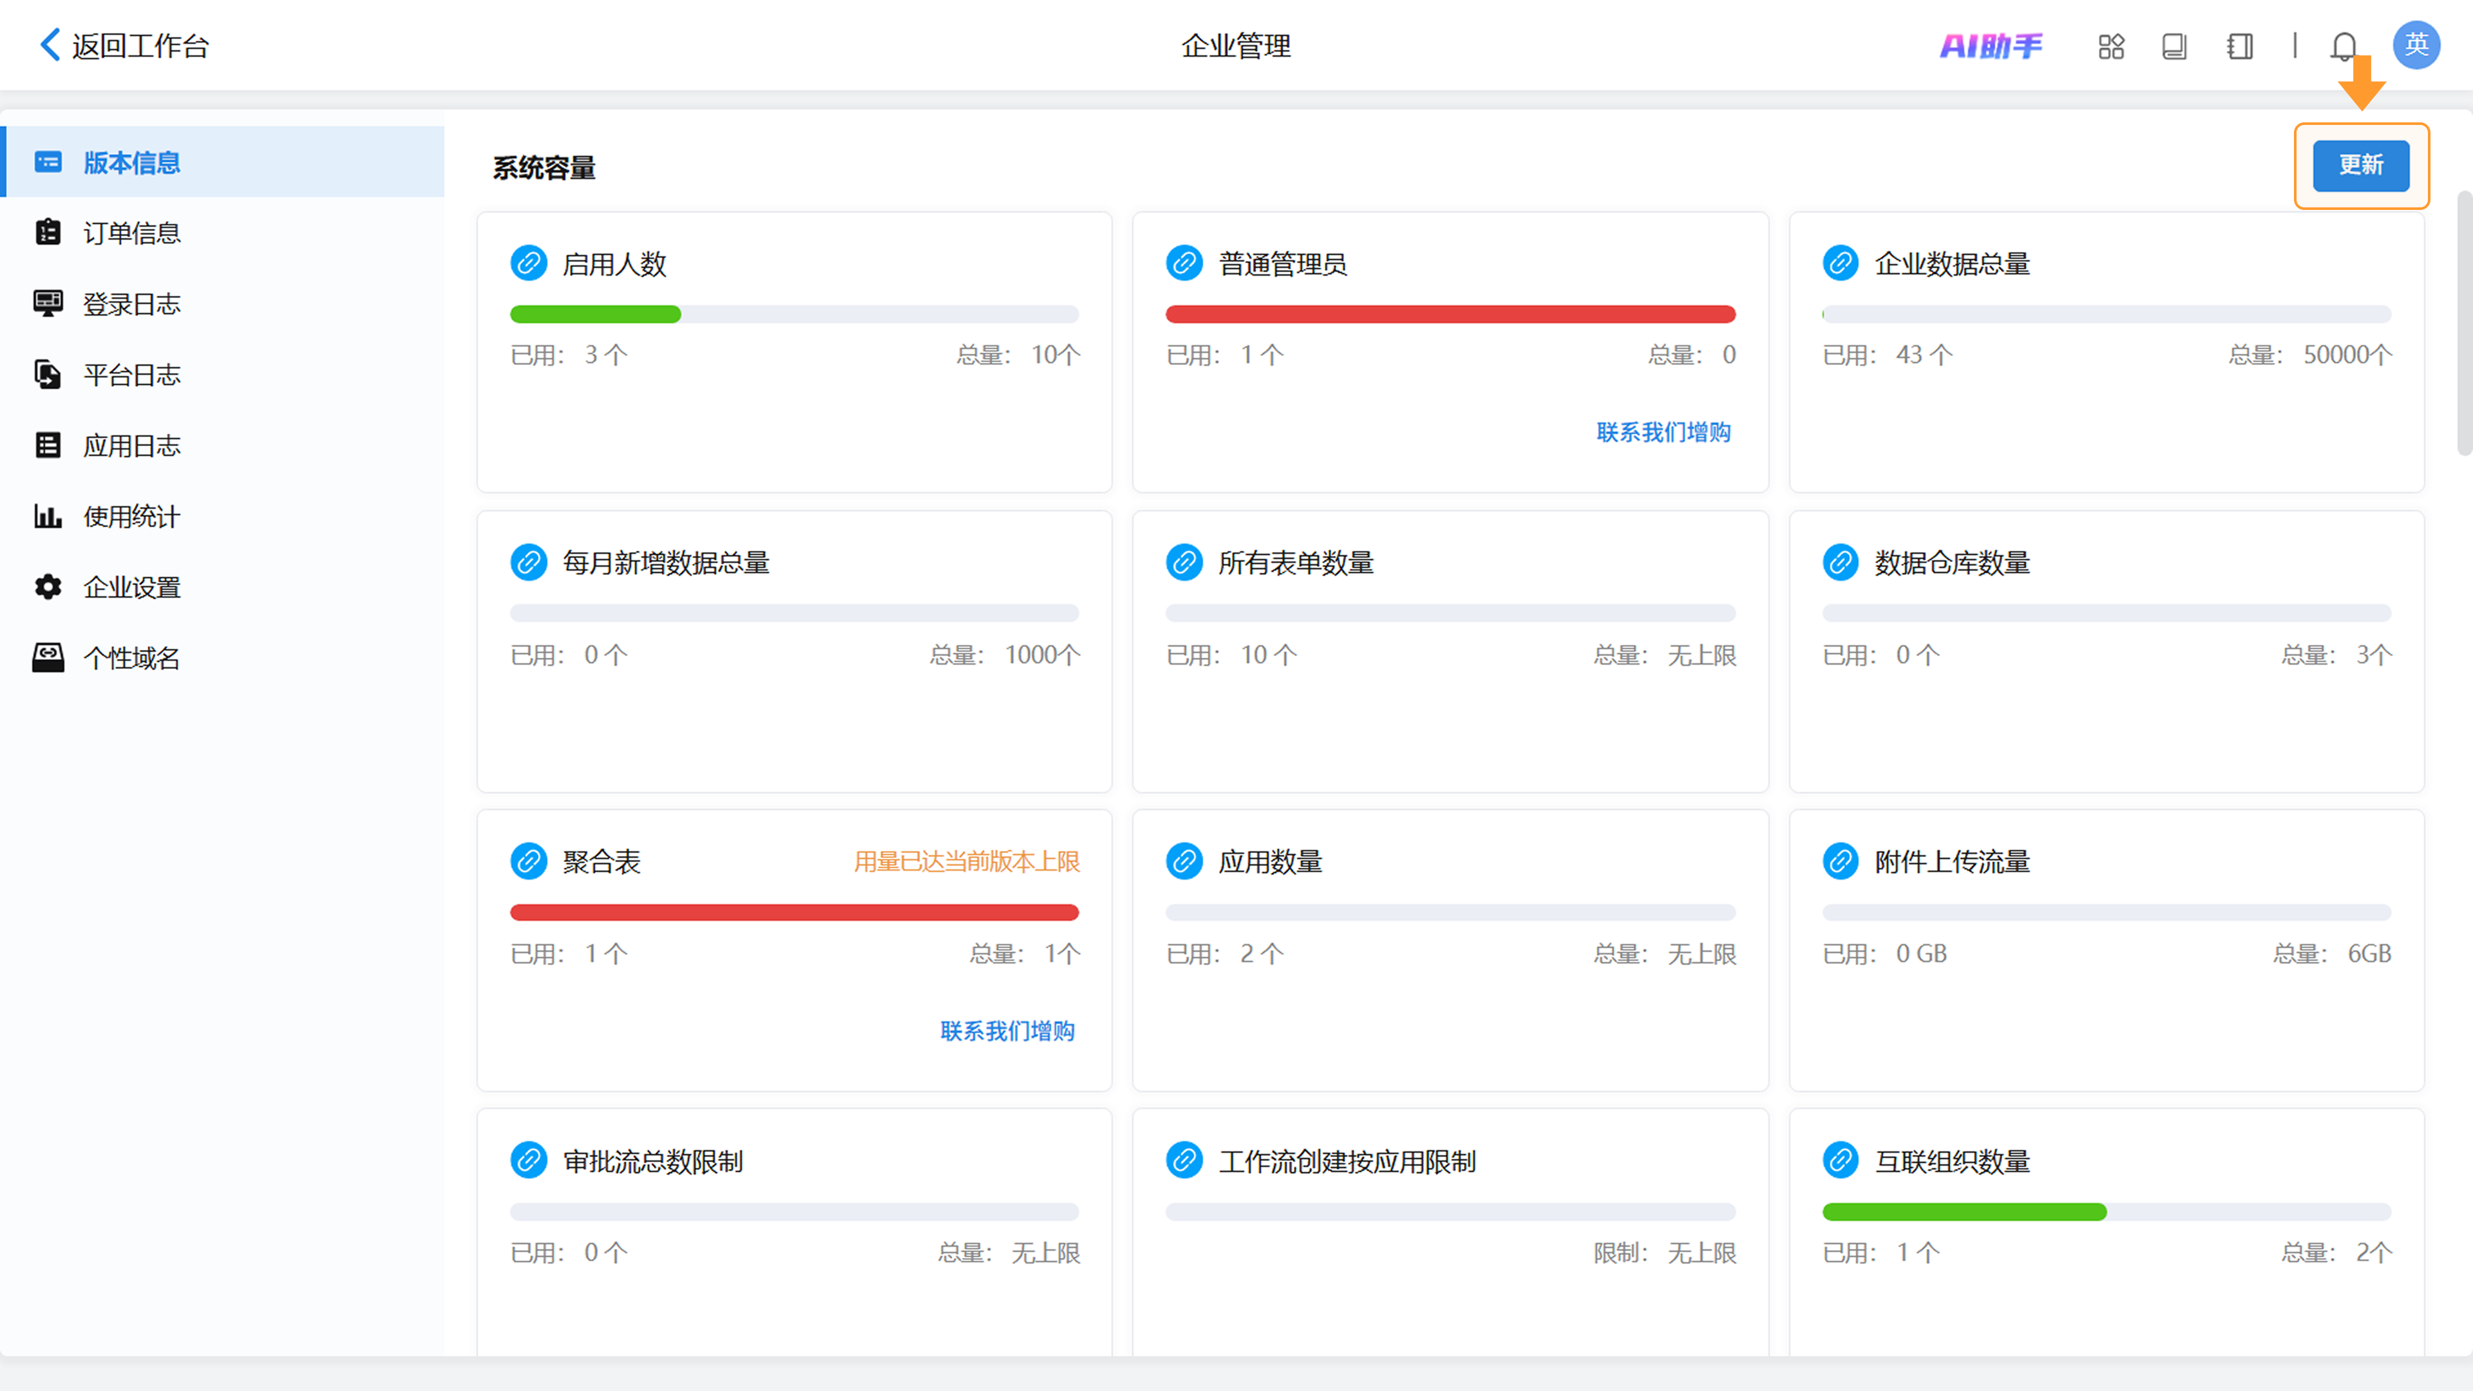Click the link icon on 企业数据总量 card
The width and height of the screenshot is (2473, 1391).
pos(1841,263)
